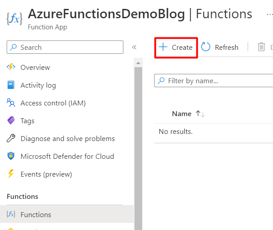Click the Filter by name field
Viewport: 273px width, 230px height.
(218, 81)
